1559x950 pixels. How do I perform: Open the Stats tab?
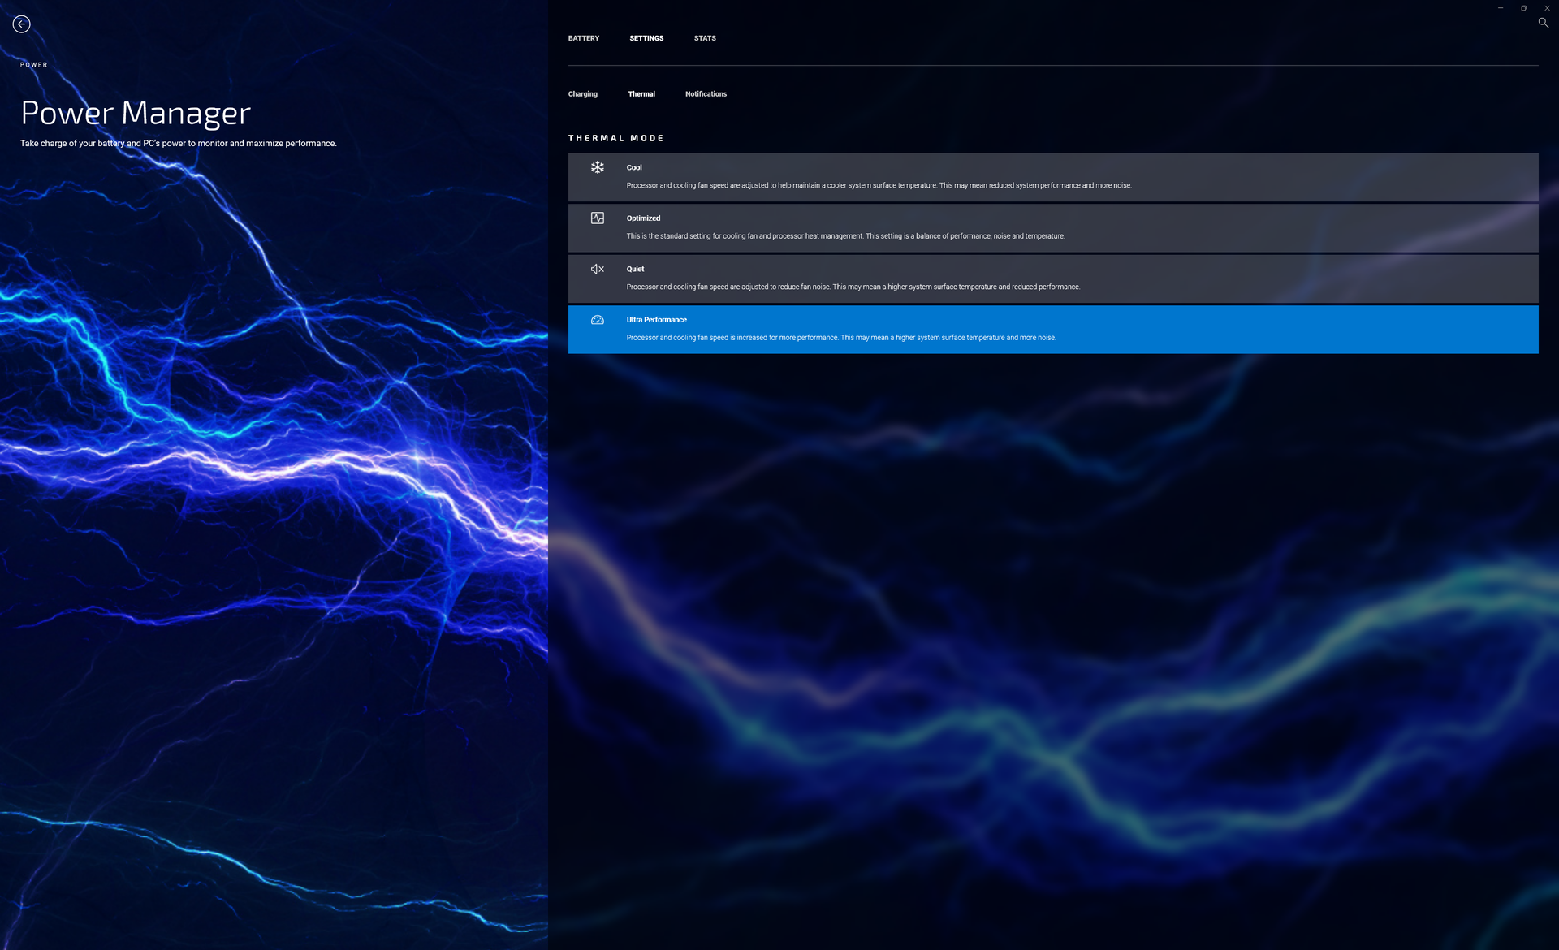click(x=705, y=38)
